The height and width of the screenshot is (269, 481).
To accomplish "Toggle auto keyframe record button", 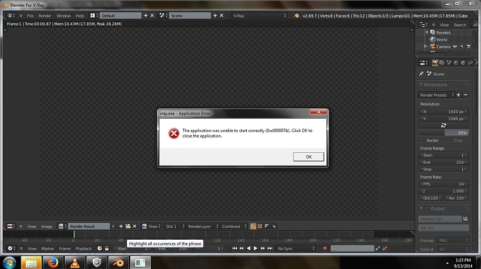I will 325,249.
